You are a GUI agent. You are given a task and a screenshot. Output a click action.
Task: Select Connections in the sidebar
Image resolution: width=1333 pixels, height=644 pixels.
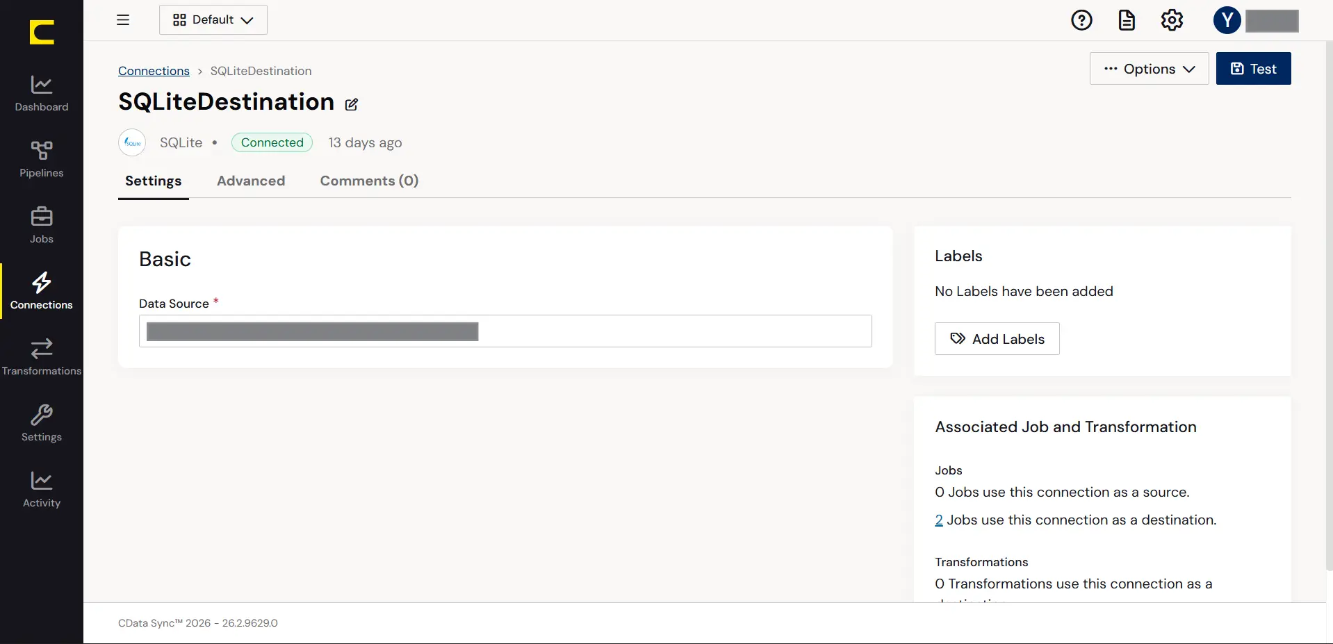pyautogui.click(x=42, y=292)
